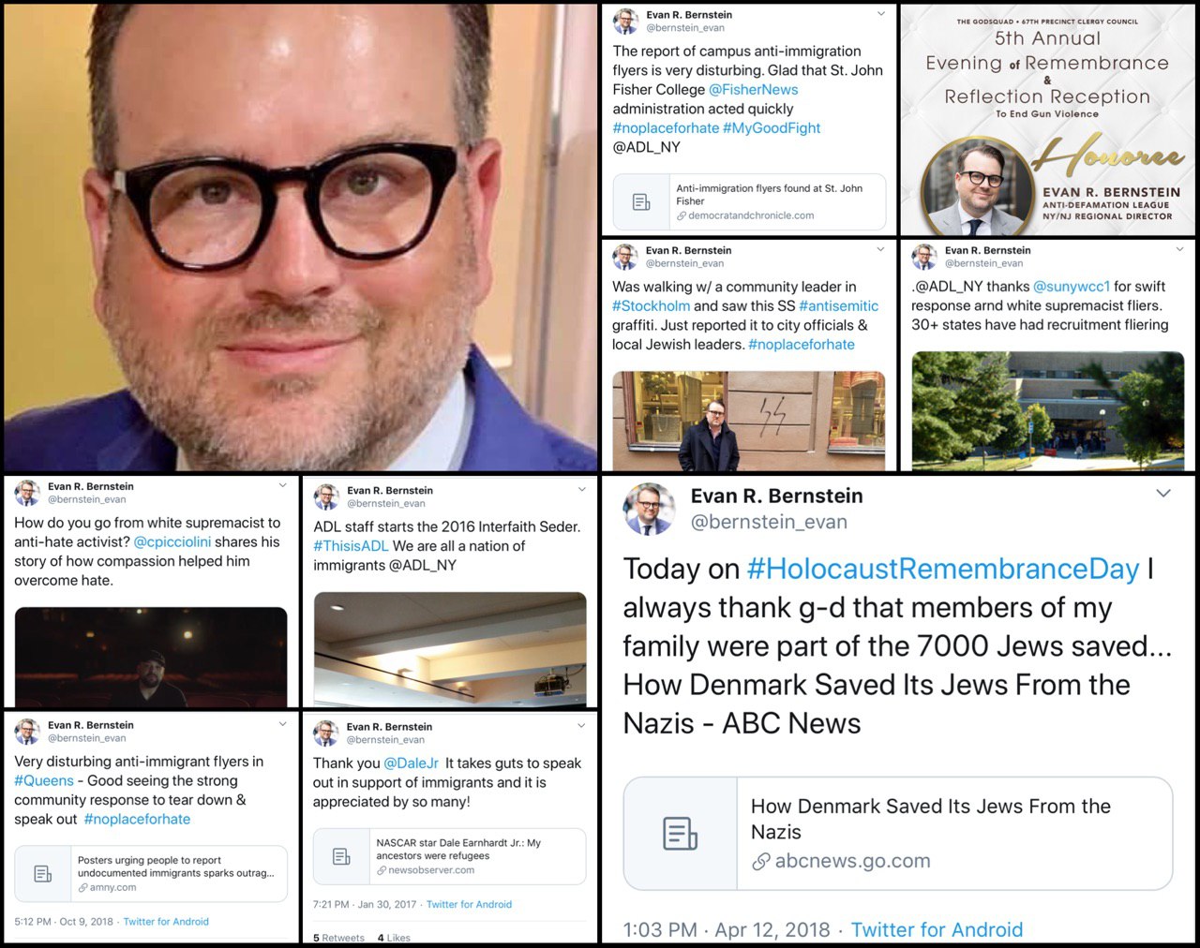The height and width of the screenshot is (948, 1200).
Task: Open the SS graffiti photo thumbnail
Action: coord(748,421)
